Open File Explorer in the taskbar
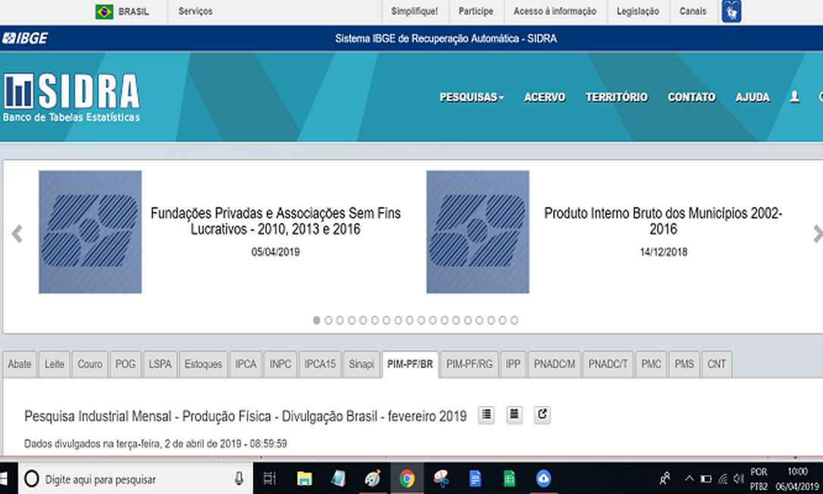The height and width of the screenshot is (494, 823). coord(304,479)
